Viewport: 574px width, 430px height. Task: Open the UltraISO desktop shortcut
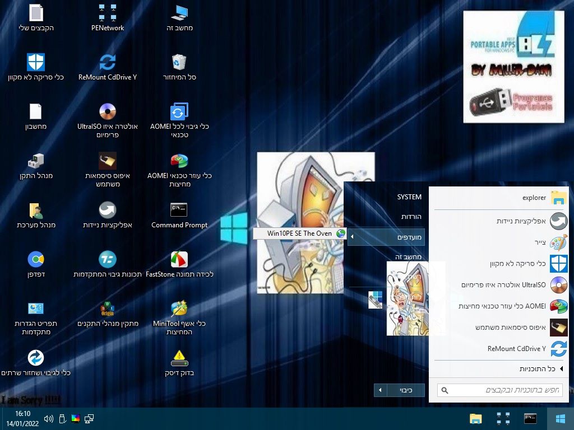point(108,120)
